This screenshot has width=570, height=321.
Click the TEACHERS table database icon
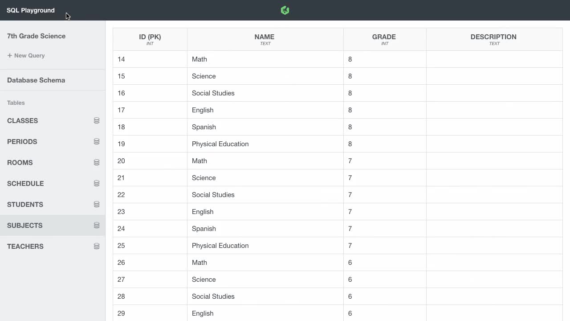[x=97, y=246]
